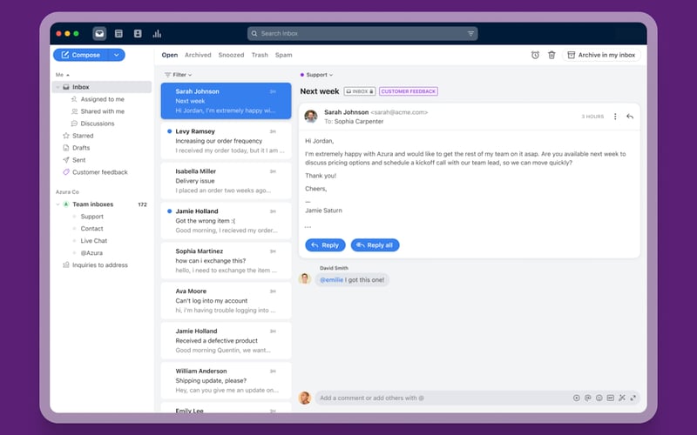Open Levy Ramsey's email about order frequency
697x435 pixels.
pyautogui.click(x=226, y=141)
